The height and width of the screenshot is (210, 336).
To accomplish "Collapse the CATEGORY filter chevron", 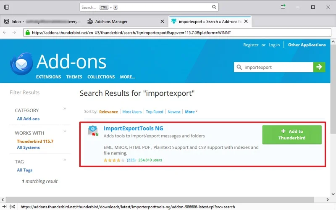I will tap(65, 109).
